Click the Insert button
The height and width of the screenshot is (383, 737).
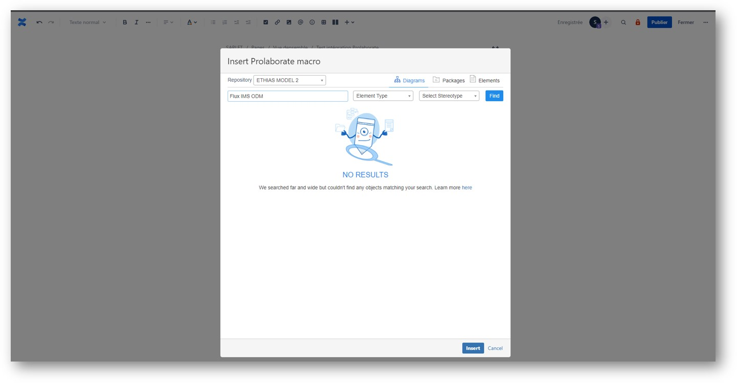(473, 348)
